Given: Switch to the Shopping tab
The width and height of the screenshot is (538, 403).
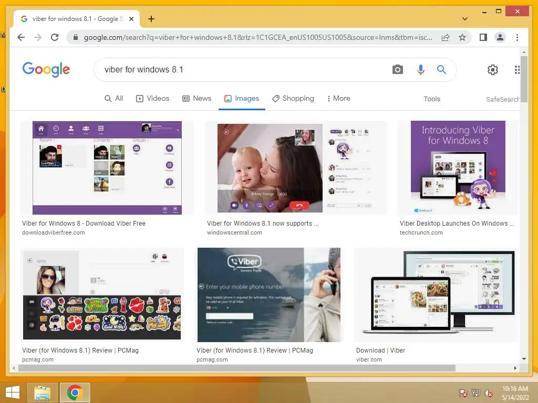Looking at the screenshot, I should pyautogui.click(x=293, y=98).
